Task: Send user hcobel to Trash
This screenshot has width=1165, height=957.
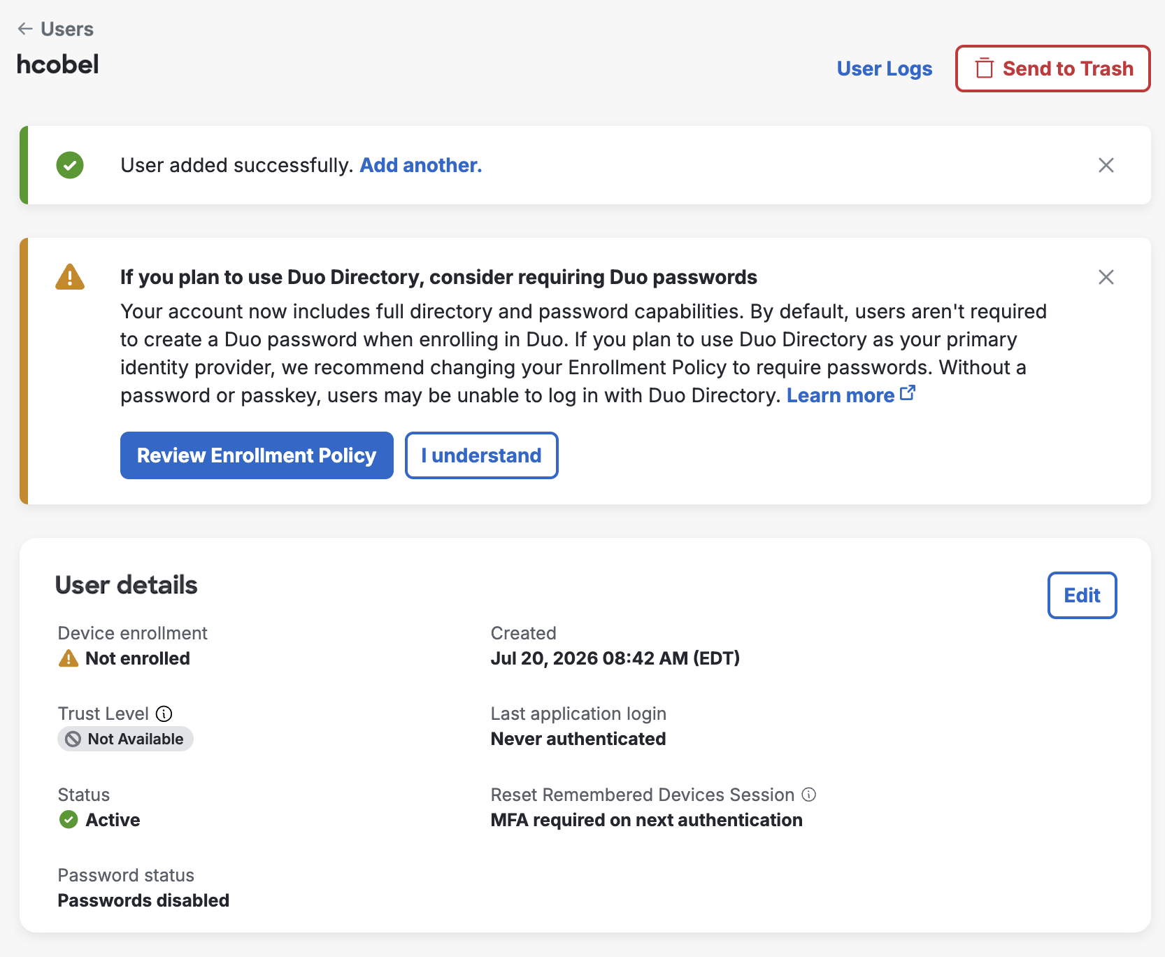Action: click(1052, 69)
